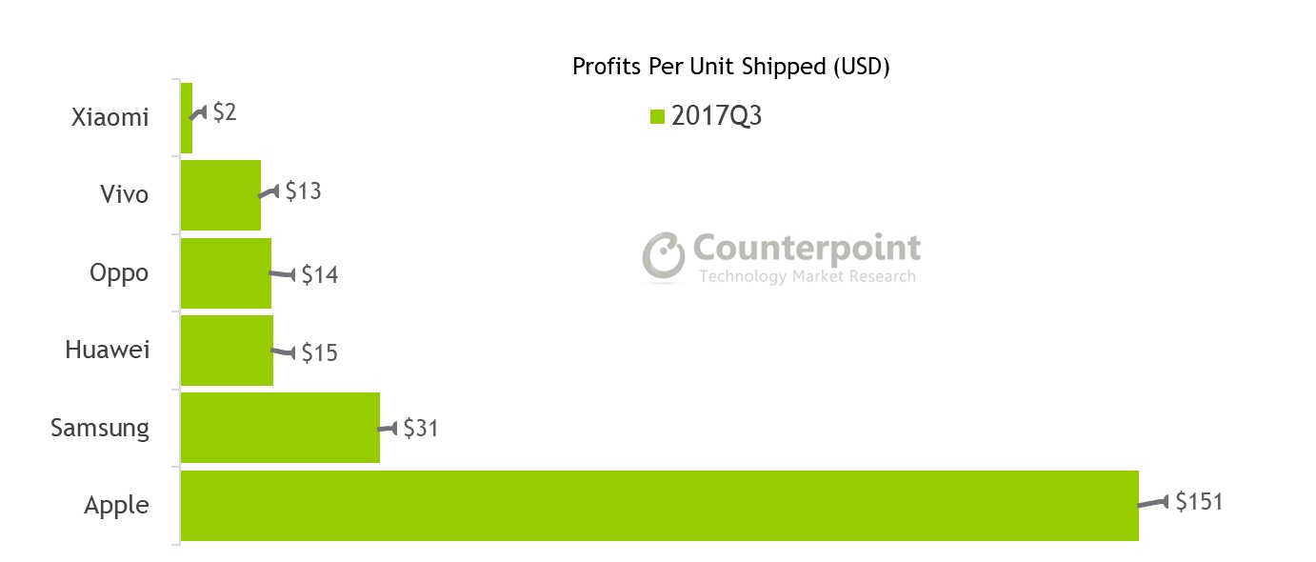Viewport: 1316px width, 562px height.
Task: Select the $14 data label
Action: pyautogui.click(x=319, y=275)
